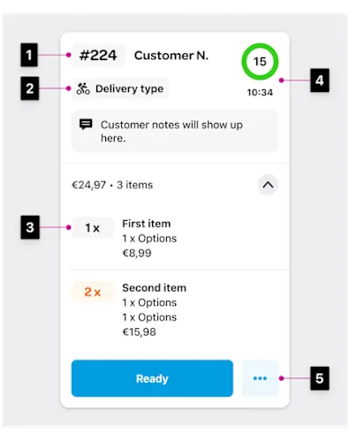Select order number #224 badge
This screenshot has height=442, width=350.
tap(98, 56)
